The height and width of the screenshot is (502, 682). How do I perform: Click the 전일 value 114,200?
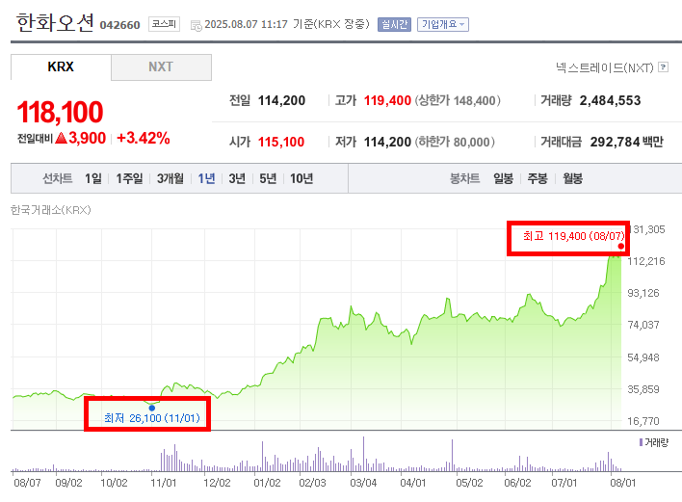click(282, 100)
